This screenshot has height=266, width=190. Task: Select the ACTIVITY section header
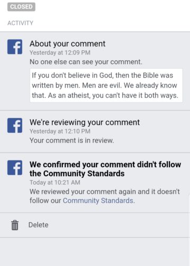(20, 23)
